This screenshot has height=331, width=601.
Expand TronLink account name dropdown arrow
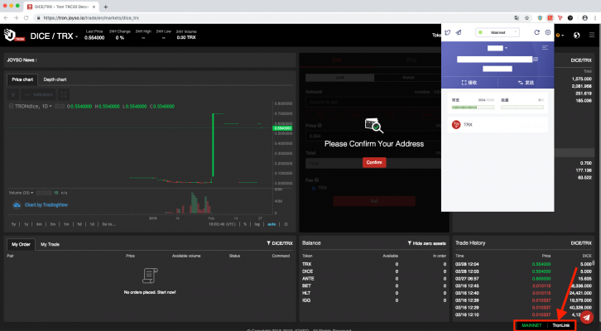[506, 48]
